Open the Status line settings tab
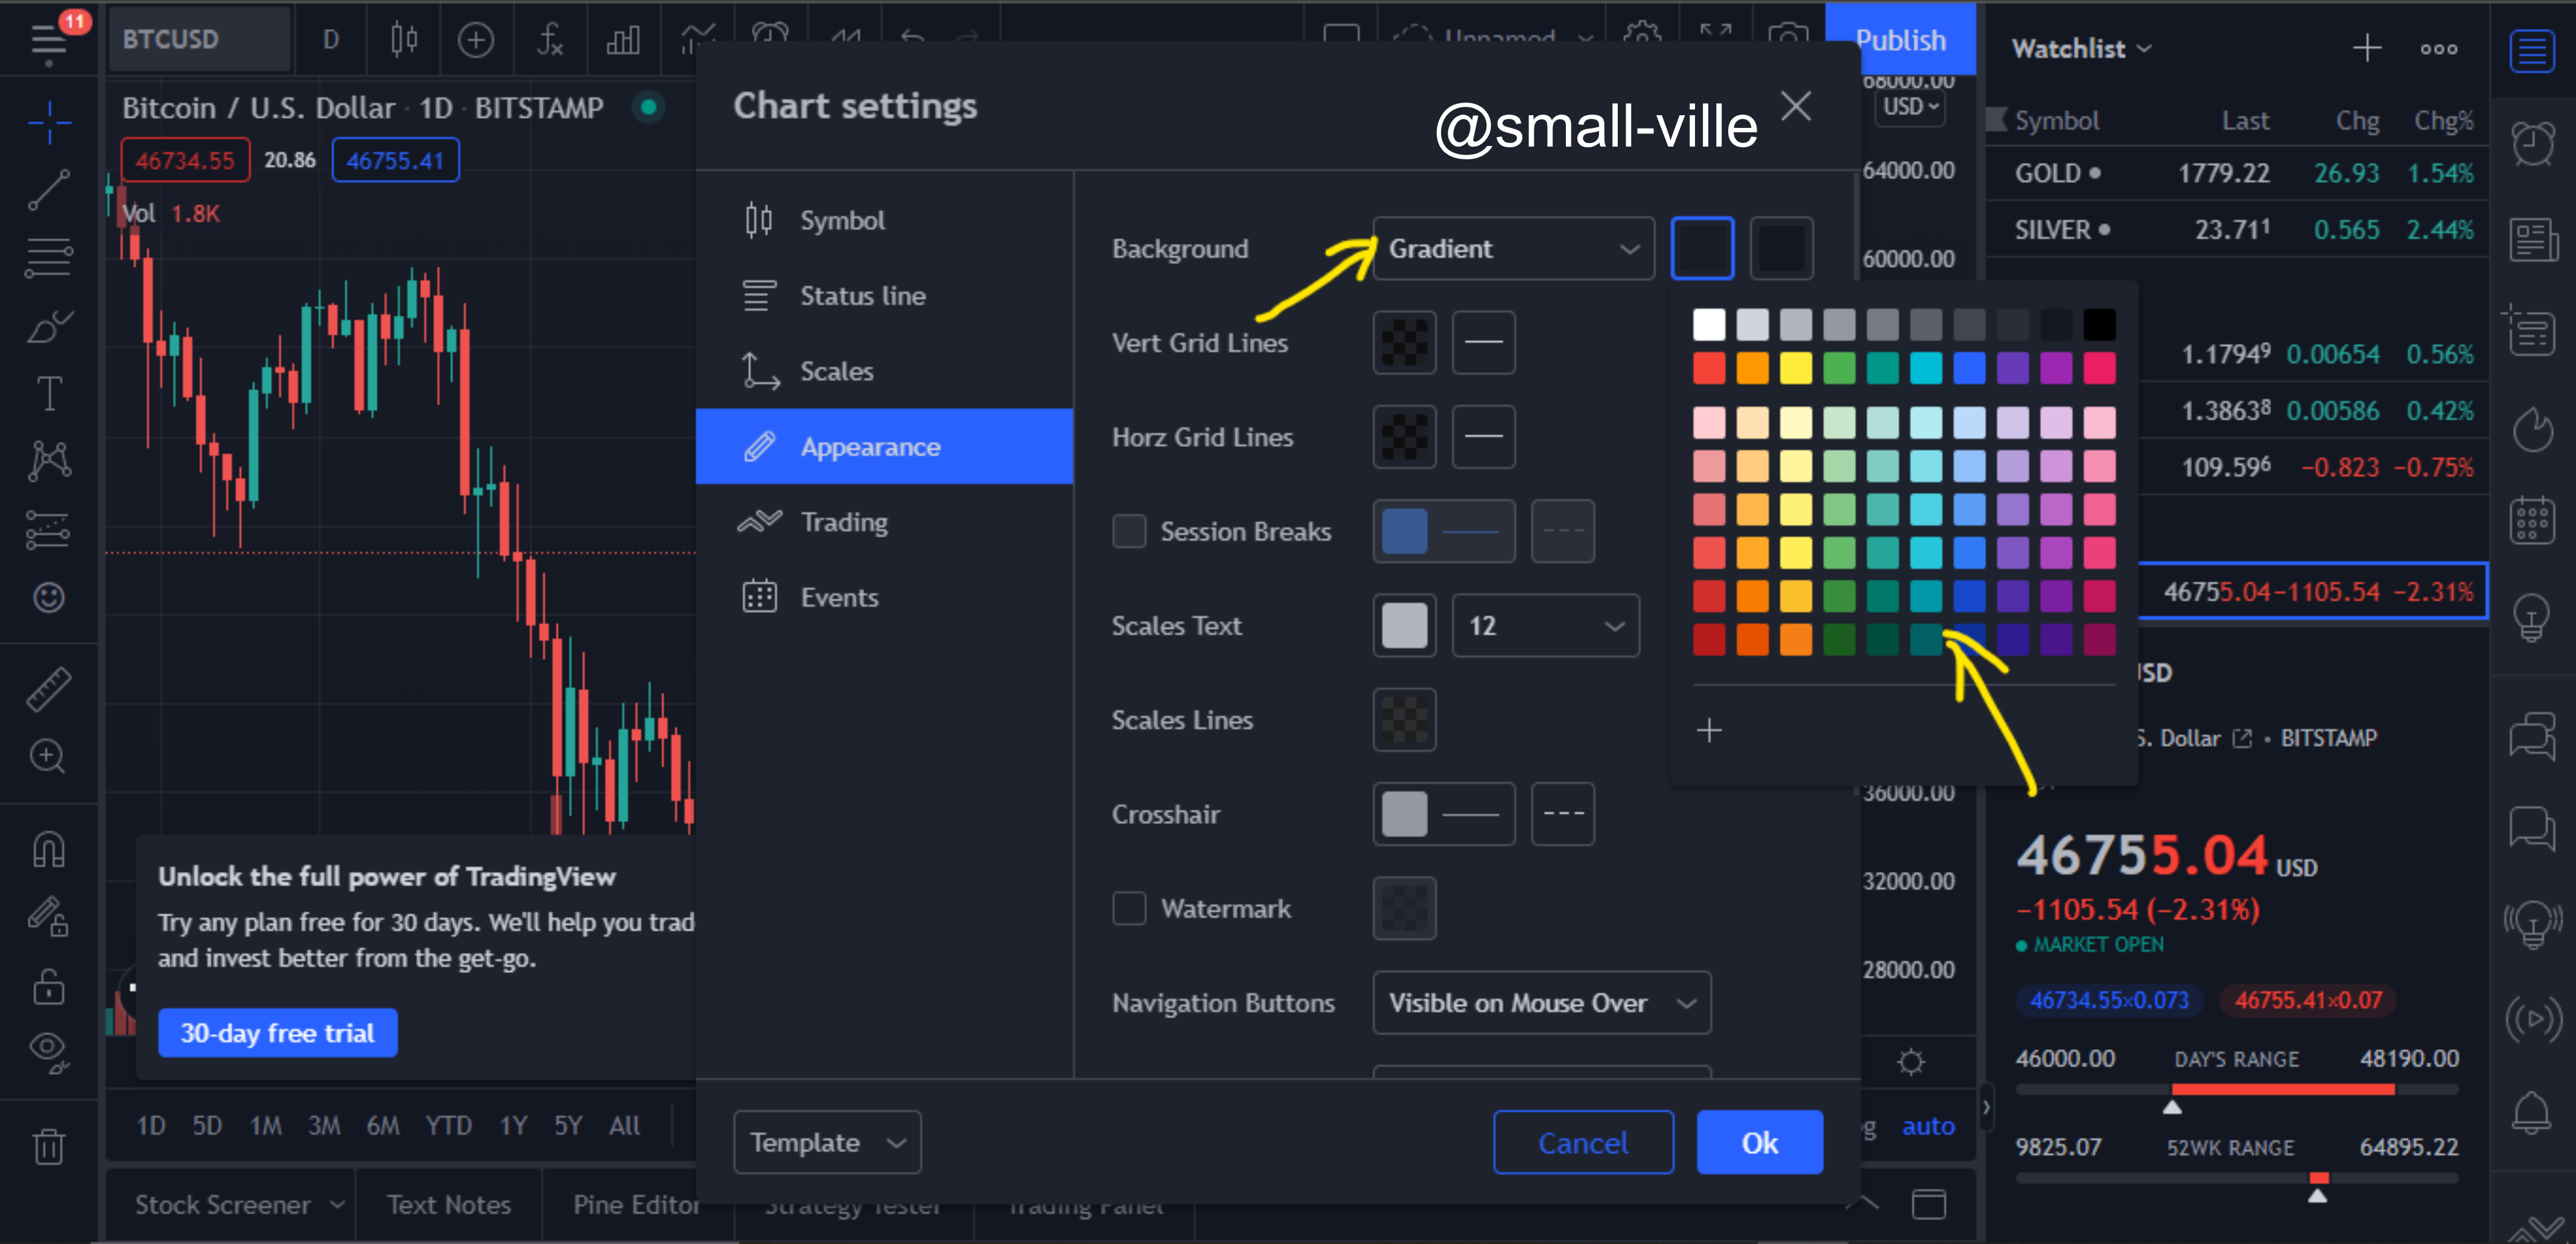The image size is (2576, 1244). pyautogui.click(x=884, y=295)
